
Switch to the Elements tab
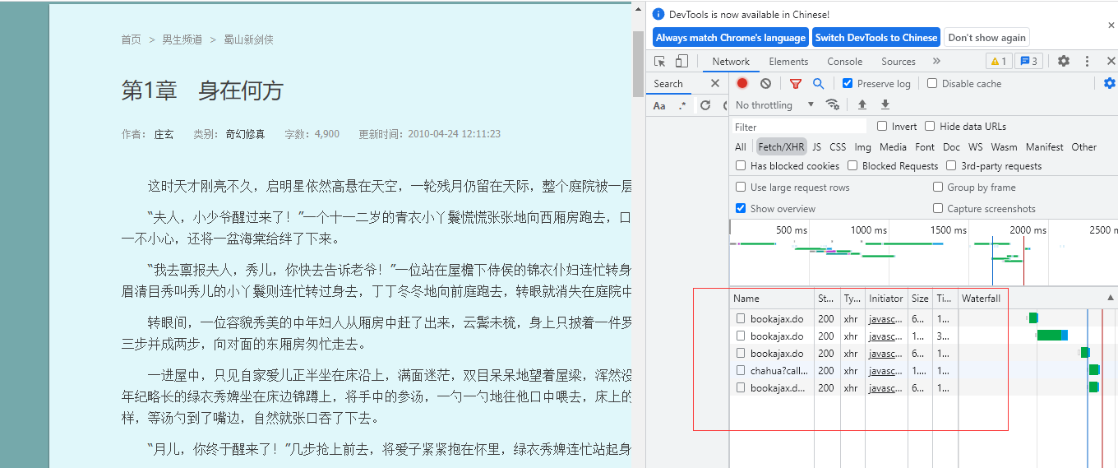788,62
